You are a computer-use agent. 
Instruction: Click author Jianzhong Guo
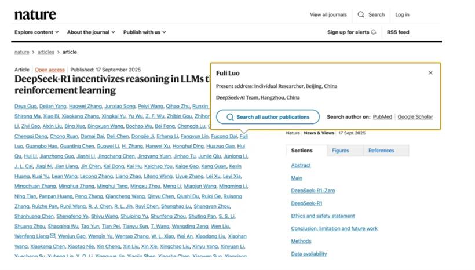pyautogui.click(x=57, y=156)
